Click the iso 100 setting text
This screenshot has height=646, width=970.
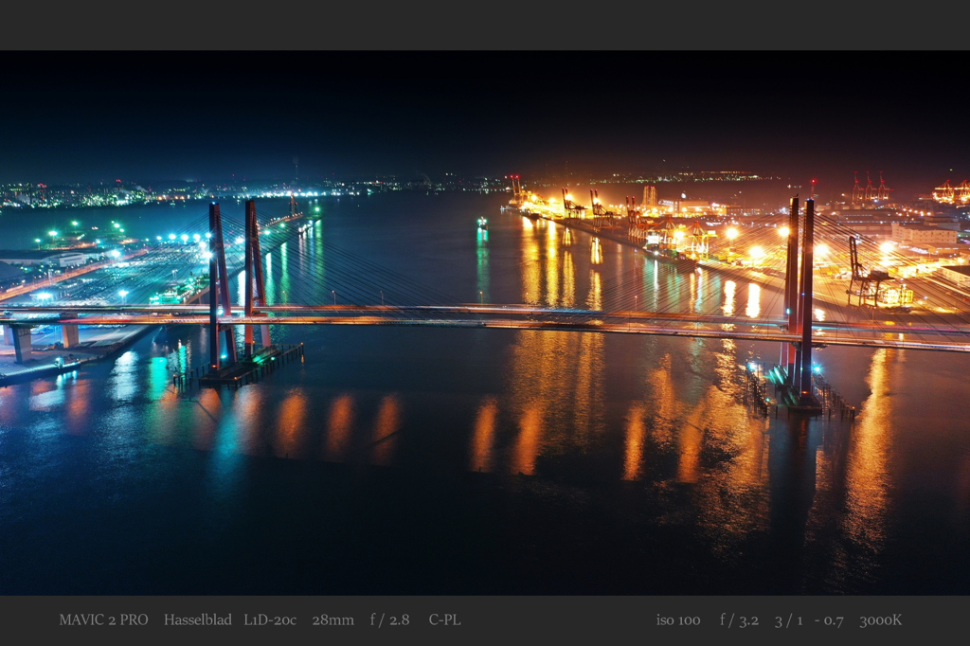click(x=678, y=619)
